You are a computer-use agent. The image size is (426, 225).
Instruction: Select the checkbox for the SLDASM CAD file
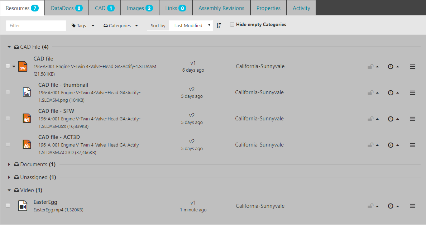[8, 66]
